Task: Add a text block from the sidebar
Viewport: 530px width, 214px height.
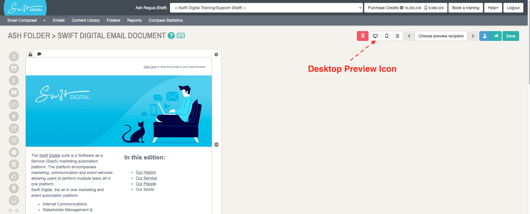Action: [x=14, y=56]
